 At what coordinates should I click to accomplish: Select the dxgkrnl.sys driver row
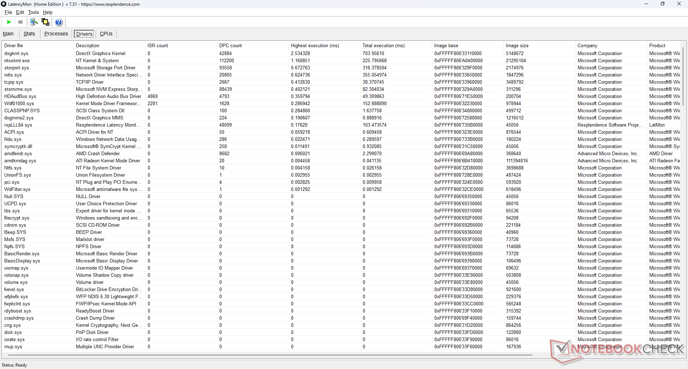[341, 53]
